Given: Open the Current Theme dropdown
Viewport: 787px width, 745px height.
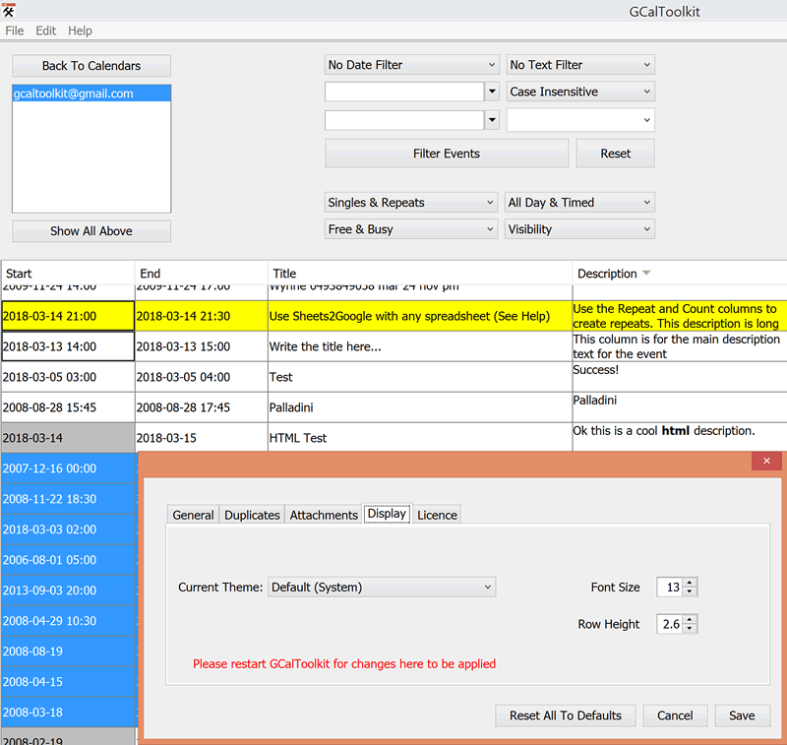Looking at the screenshot, I should (382, 588).
